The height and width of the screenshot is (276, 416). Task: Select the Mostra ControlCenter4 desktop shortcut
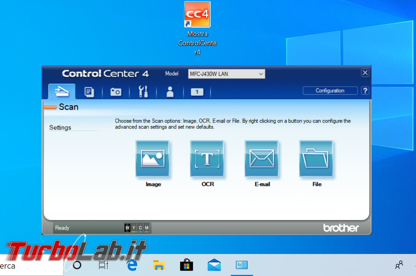197,28
